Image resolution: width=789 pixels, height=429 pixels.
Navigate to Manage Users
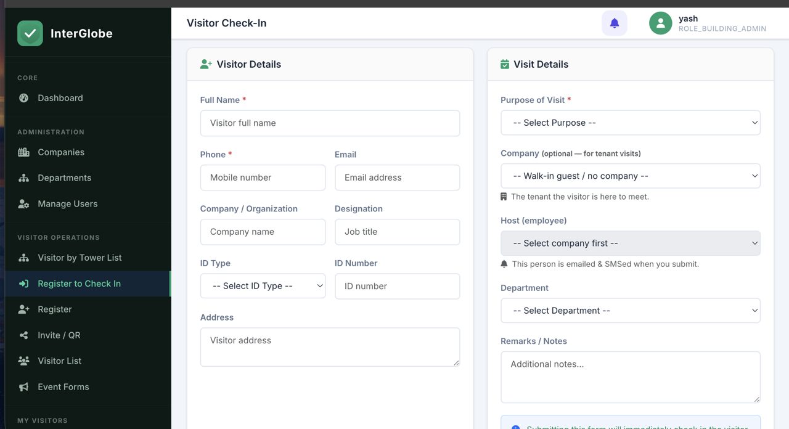tap(88, 204)
